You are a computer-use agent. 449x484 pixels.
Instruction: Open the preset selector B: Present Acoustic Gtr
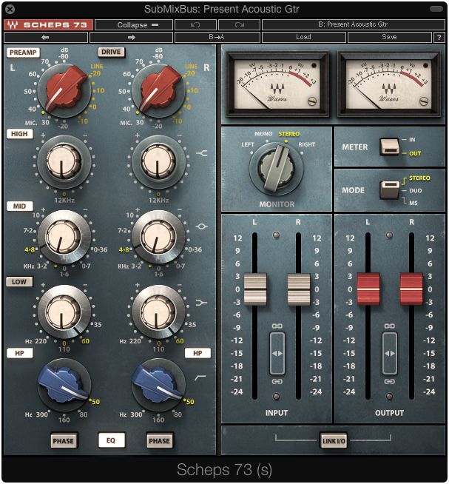tap(353, 24)
